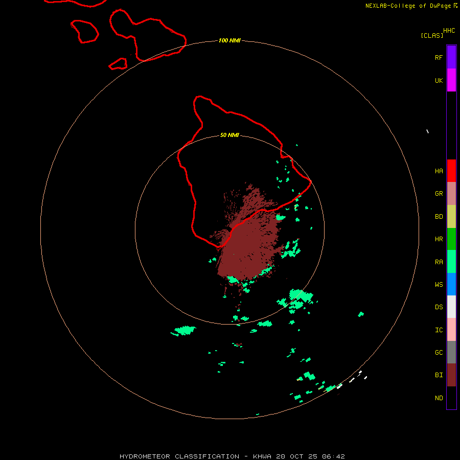
Task: Select the BD yellow legend swatch
Action: pyautogui.click(x=451, y=217)
